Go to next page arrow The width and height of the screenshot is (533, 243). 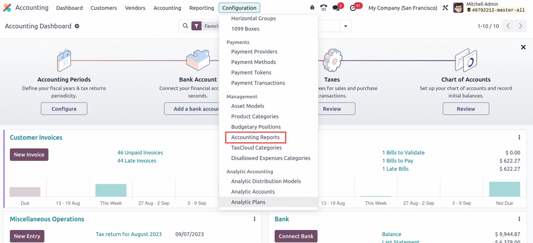(x=521, y=26)
